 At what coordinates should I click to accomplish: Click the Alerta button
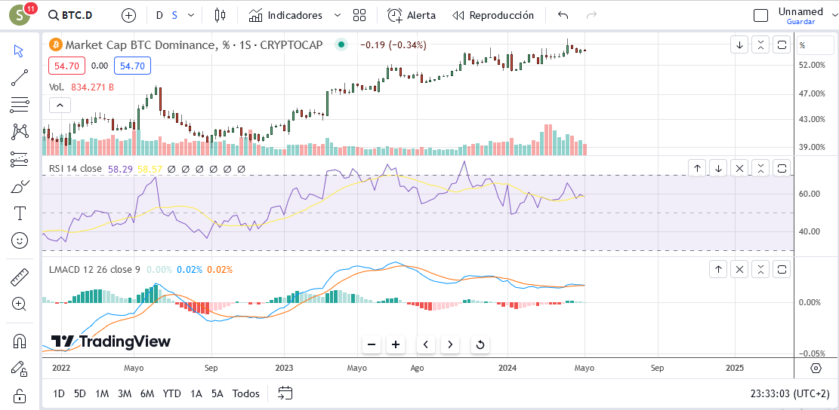click(412, 16)
